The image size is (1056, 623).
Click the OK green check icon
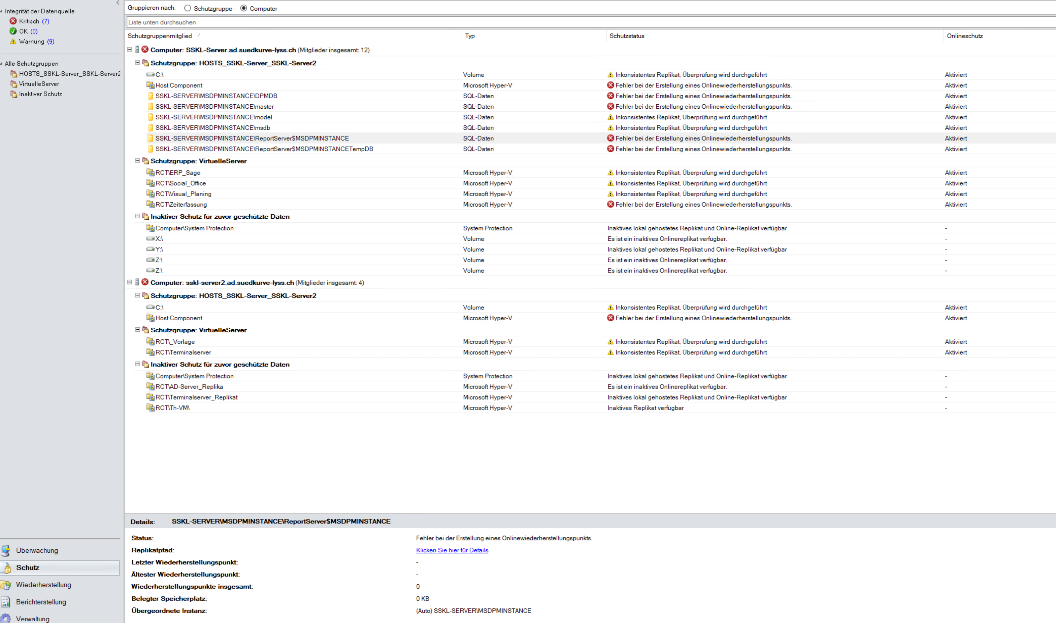pos(13,31)
